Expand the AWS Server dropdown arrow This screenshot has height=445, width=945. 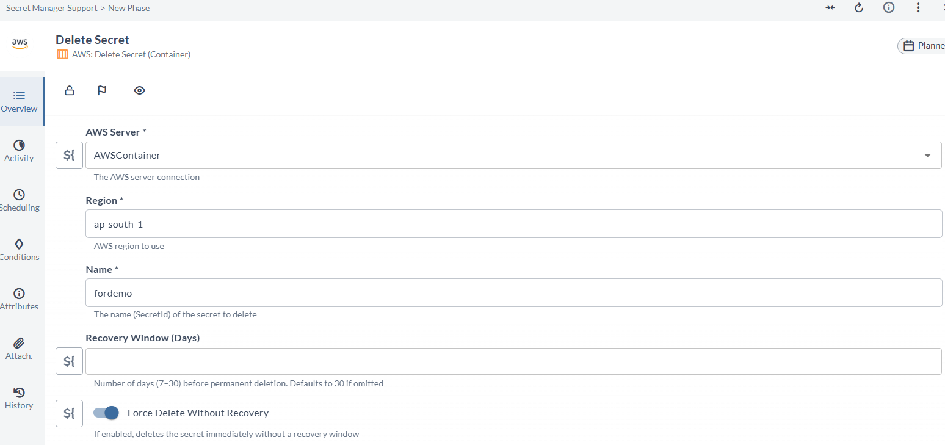[927, 156]
